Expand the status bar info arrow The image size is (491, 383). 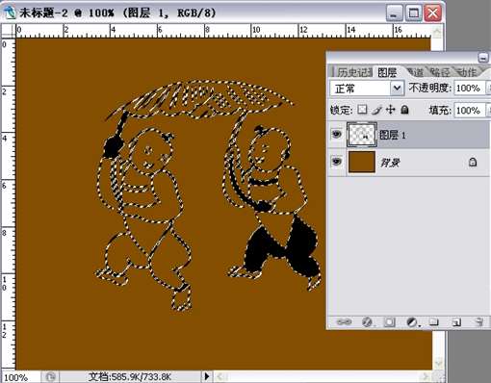coord(207,375)
